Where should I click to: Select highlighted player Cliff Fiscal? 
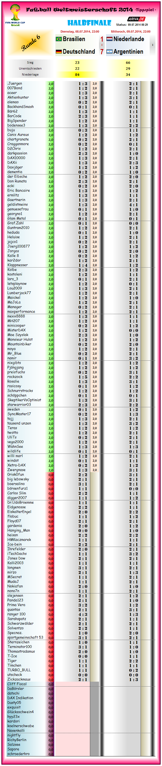[17, 684]
